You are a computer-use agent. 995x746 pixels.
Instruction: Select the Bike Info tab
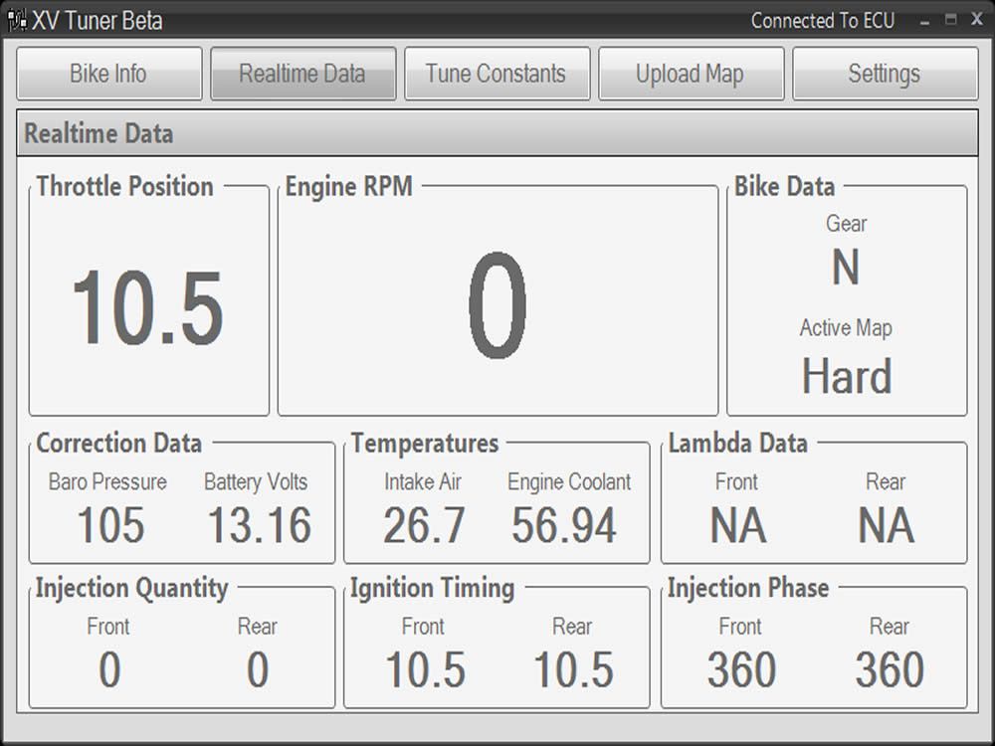click(108, 73)
